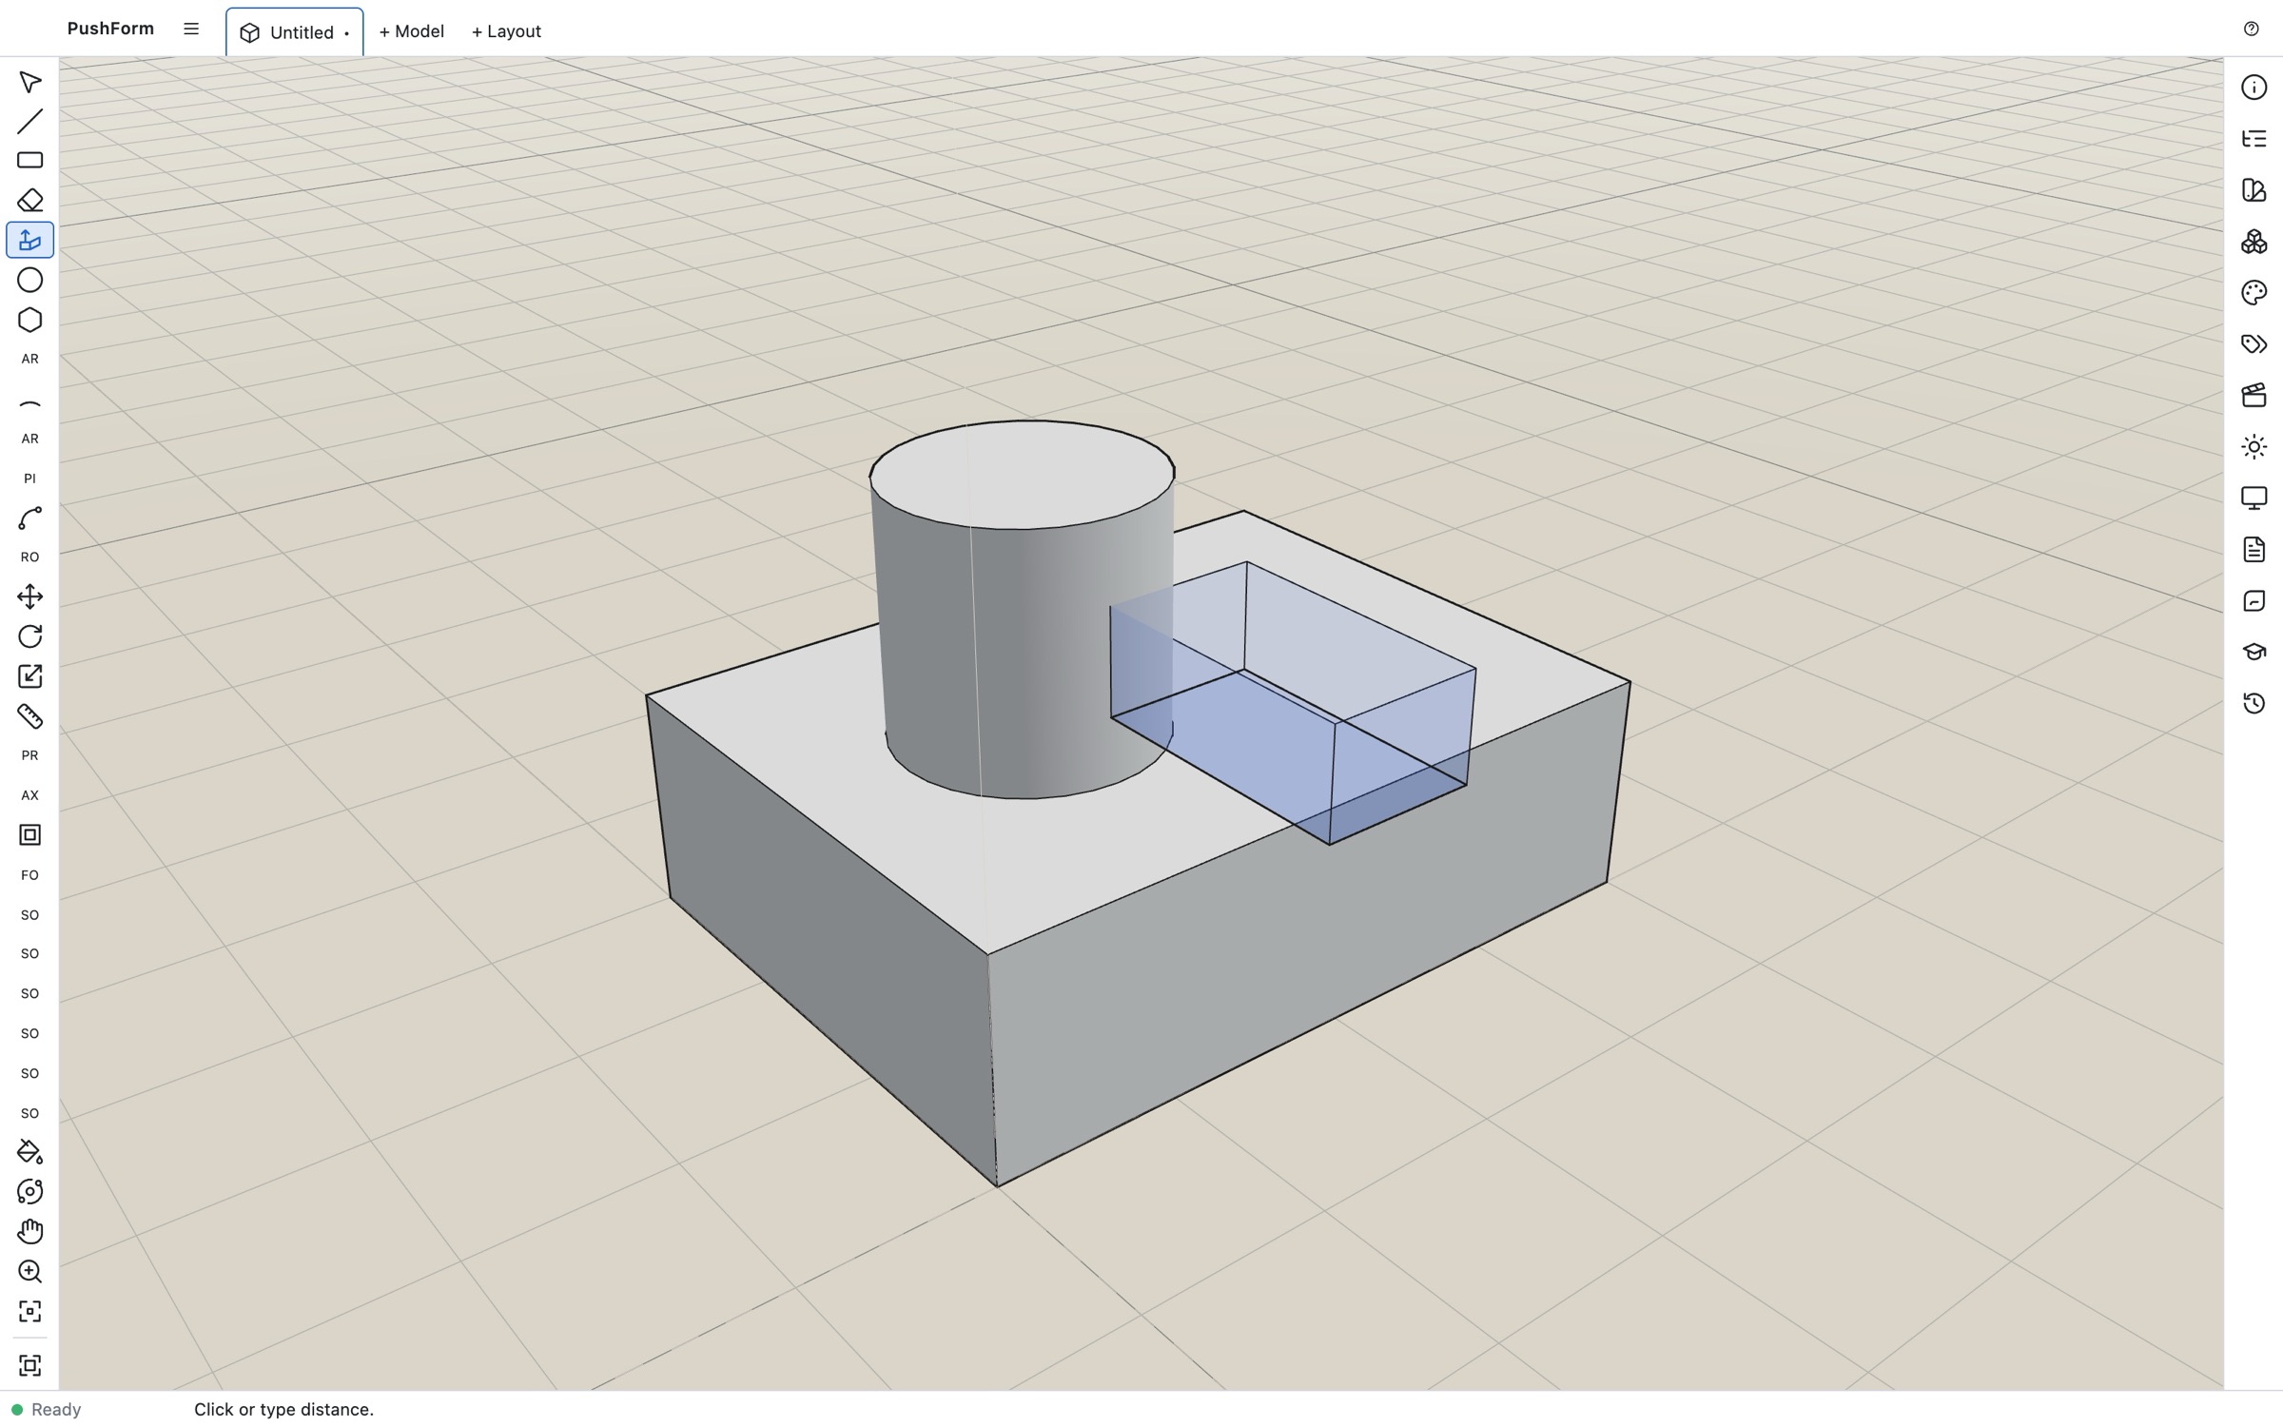Click the Push/Pull tool
Screen dimensions: 2283x1427
[x=29, y=240]
